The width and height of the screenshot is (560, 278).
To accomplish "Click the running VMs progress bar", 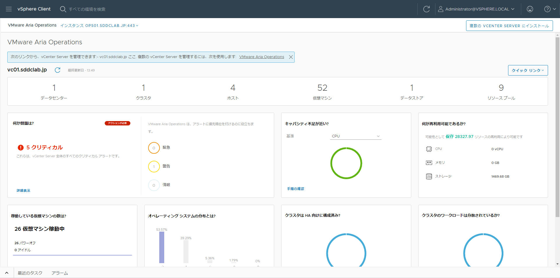I will (x=72, y=255).
